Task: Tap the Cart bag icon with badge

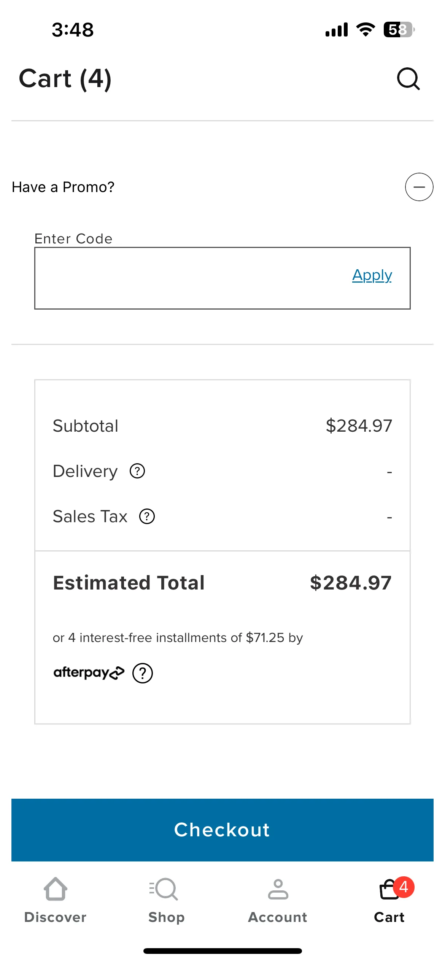Action: tap(396, 888)
